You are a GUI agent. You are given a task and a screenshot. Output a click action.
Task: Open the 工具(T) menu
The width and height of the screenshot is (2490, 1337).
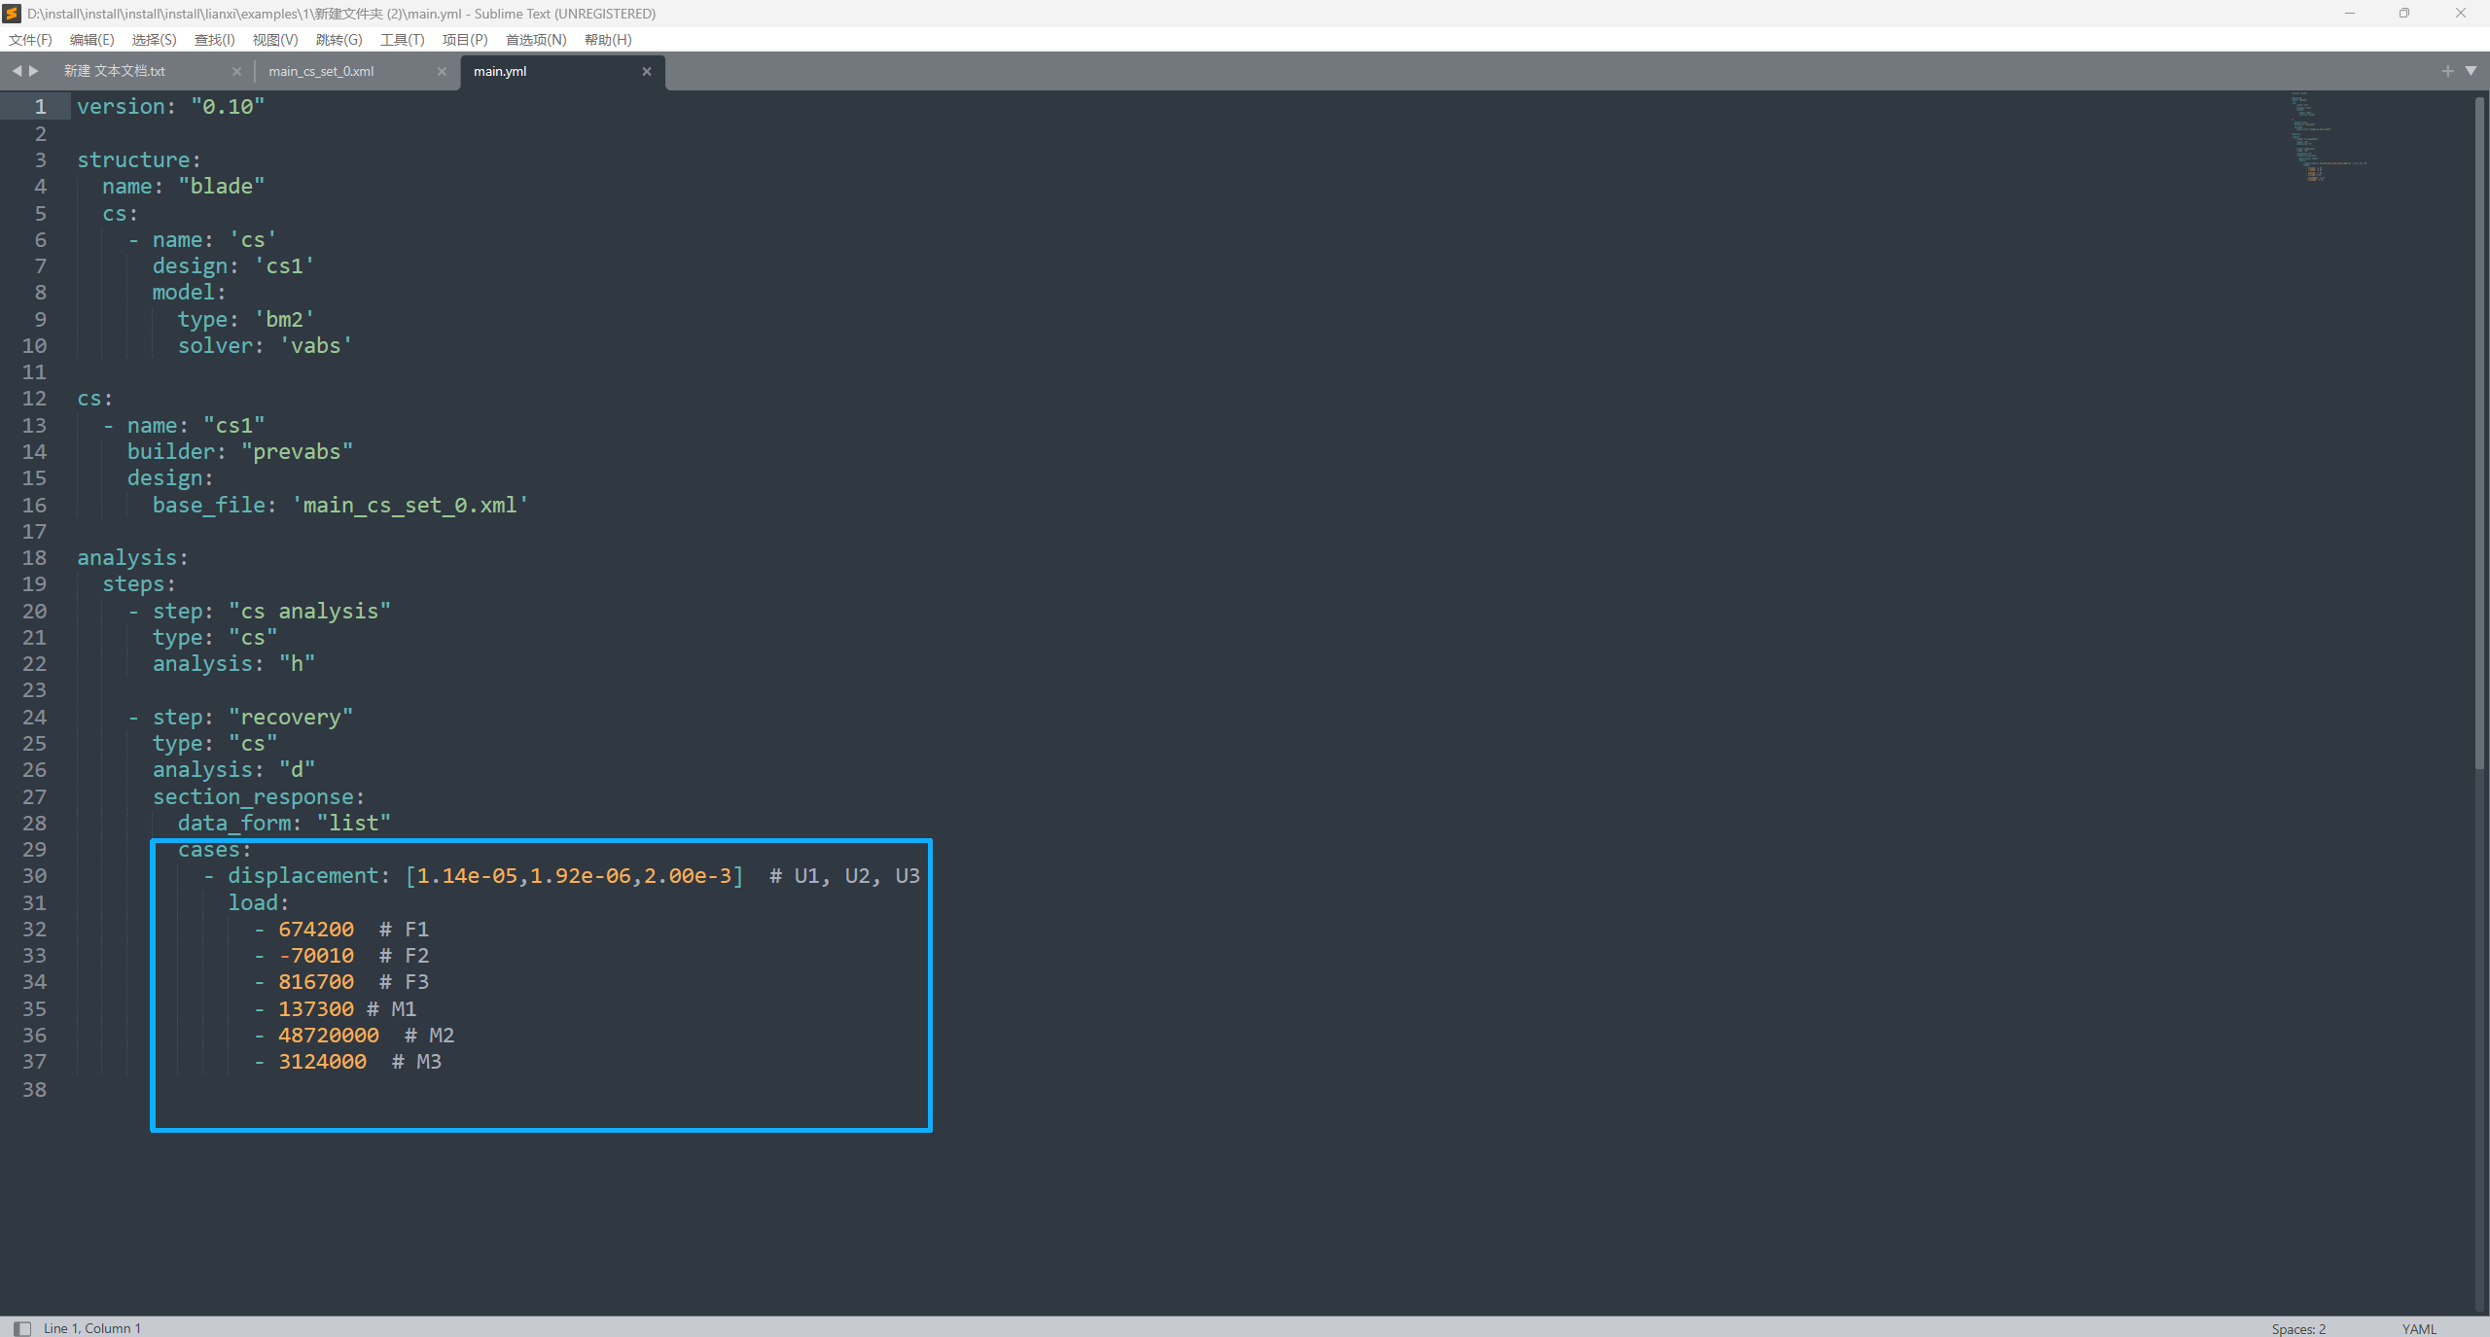pyautogui.click(x=402, y=40)
